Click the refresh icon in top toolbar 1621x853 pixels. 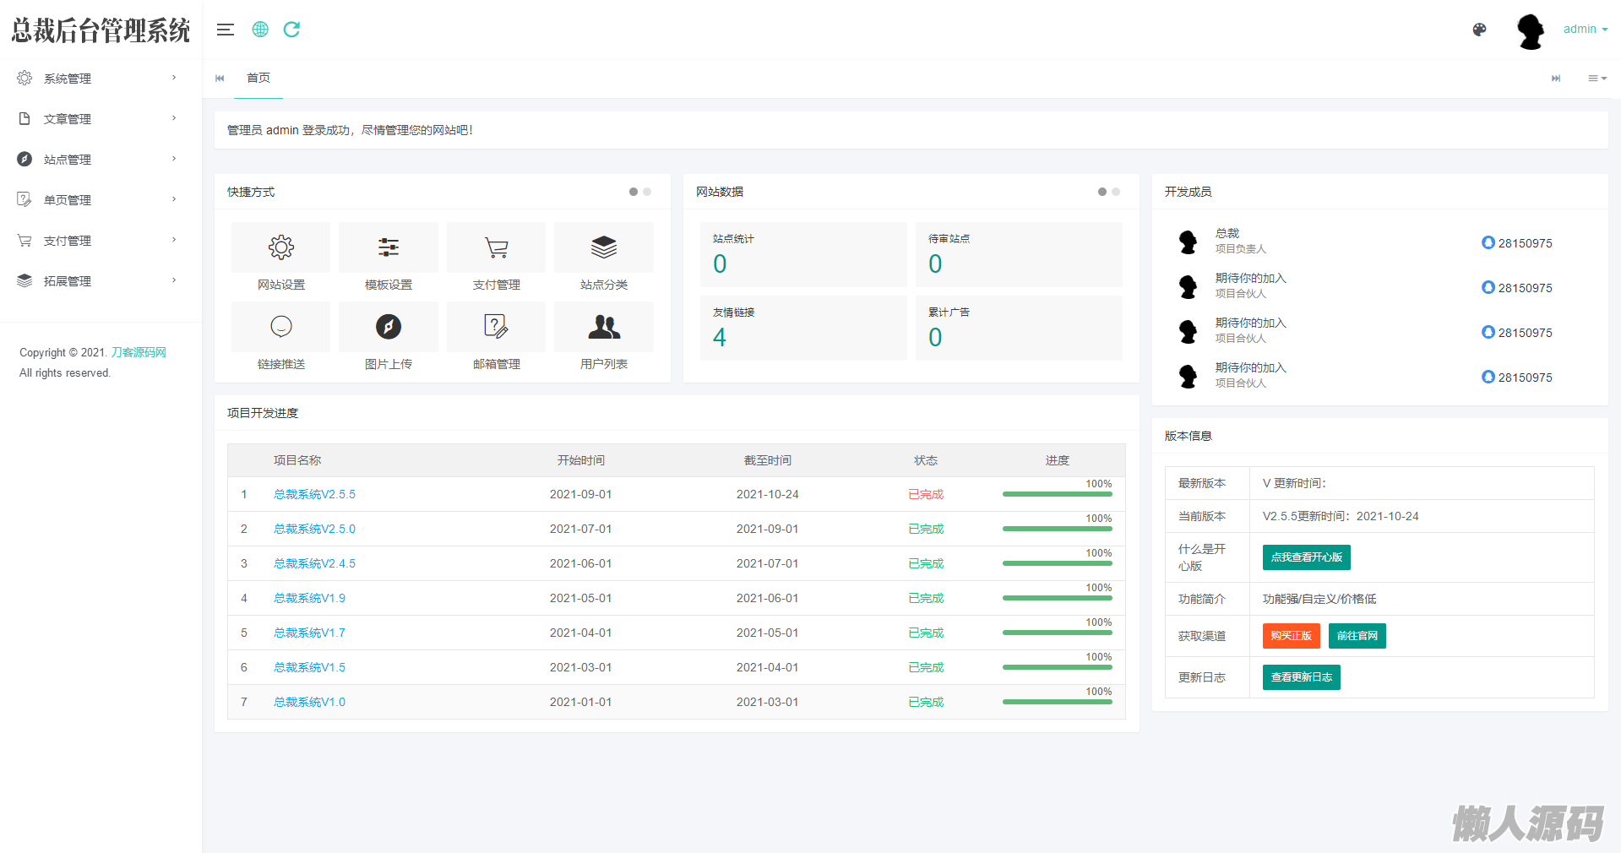point(291,30)
